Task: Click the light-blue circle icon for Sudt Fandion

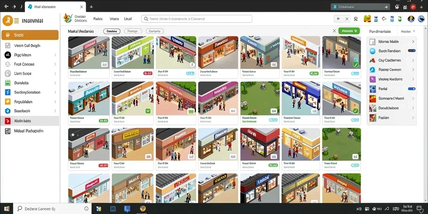Action: (372, 51)
